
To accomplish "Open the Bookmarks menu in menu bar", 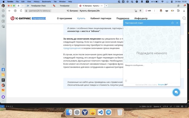I will point(46,1).
